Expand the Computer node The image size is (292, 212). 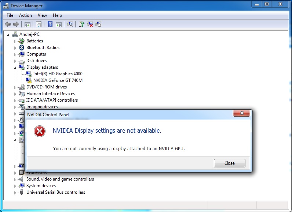15,54
